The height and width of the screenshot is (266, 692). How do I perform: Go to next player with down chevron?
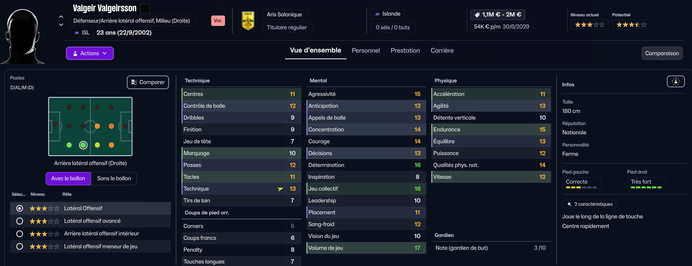pyautogui.click(x=61, y=25)
